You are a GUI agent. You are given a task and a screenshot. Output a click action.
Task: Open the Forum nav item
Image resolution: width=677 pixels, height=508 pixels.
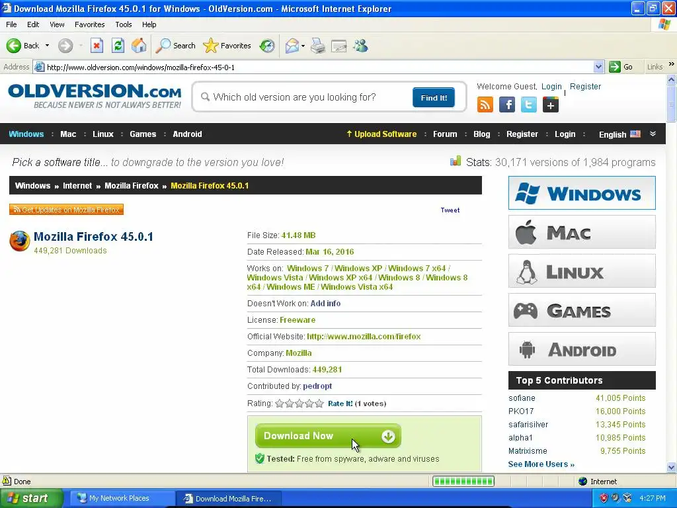pos(445,134)
